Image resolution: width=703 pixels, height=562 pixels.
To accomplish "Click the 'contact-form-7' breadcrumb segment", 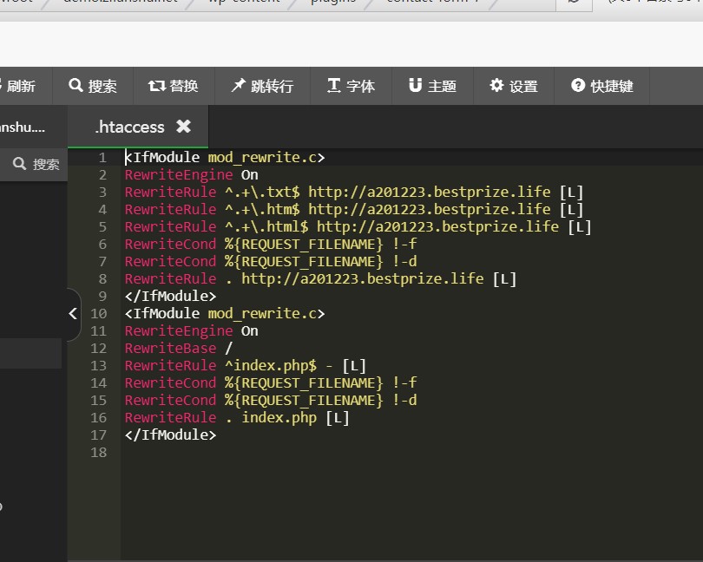I will tap(431, 3).
